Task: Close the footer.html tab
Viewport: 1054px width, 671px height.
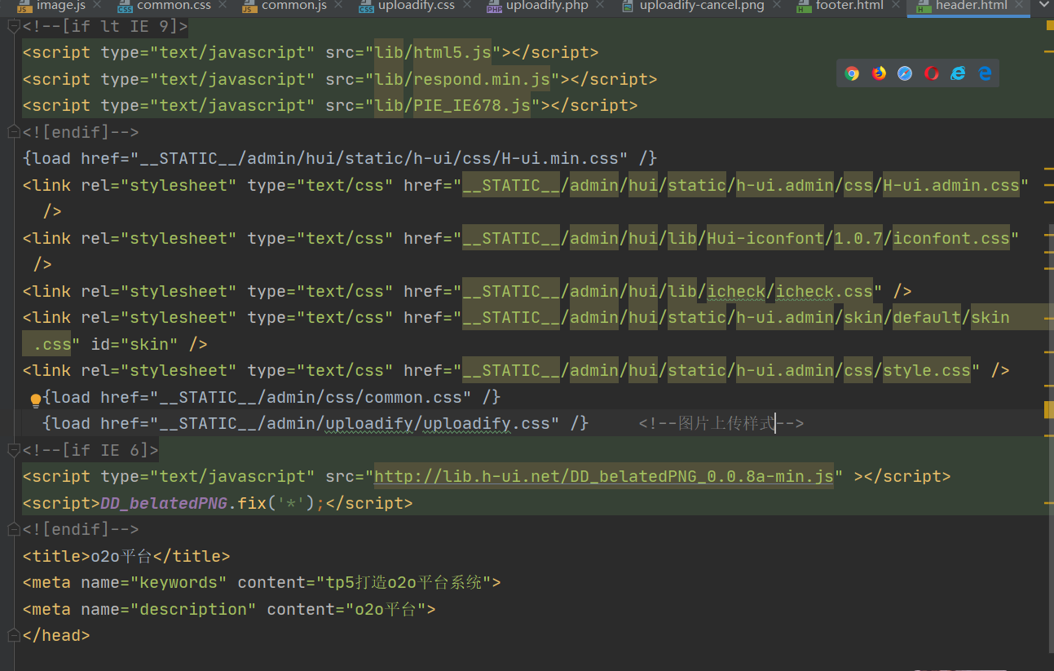Action: [897, 6]
